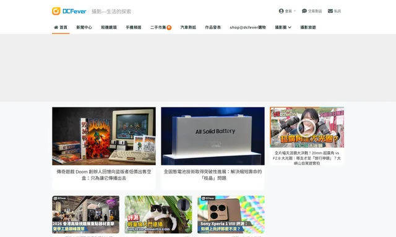Open the 作品發表 menu item
This screenshot has height=237, width=396.
point(213,27)
